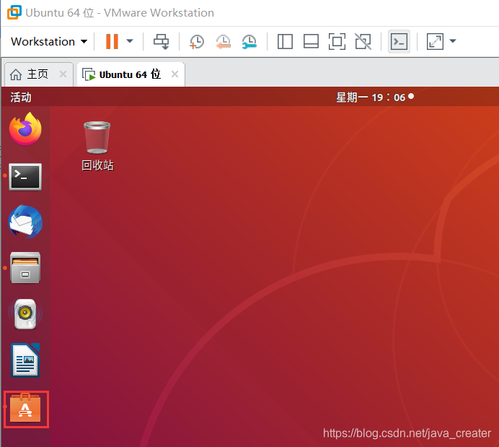Viewport: 499px width, 447px height.
Task: Expand the stretch display options arrow
Action: tap(453, 40)
